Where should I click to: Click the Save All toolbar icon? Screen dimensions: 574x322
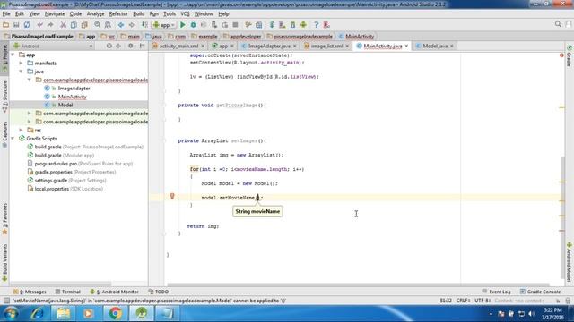(16, 25)
